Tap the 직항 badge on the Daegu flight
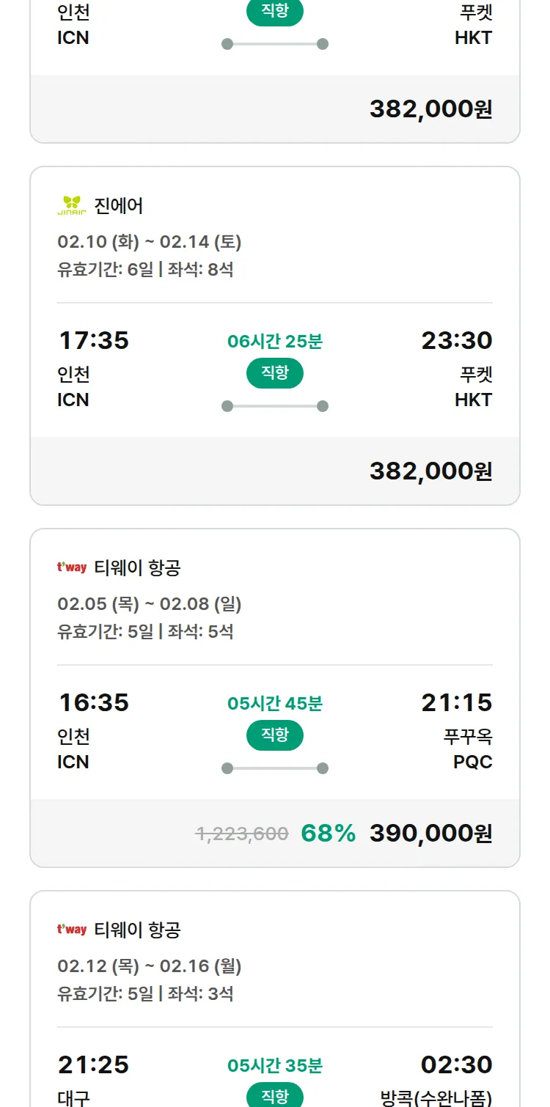550x1107 pixels. point(275,1097)
